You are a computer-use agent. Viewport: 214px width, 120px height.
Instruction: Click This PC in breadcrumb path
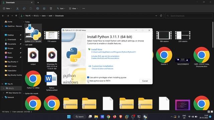click(x=28, y=16)
